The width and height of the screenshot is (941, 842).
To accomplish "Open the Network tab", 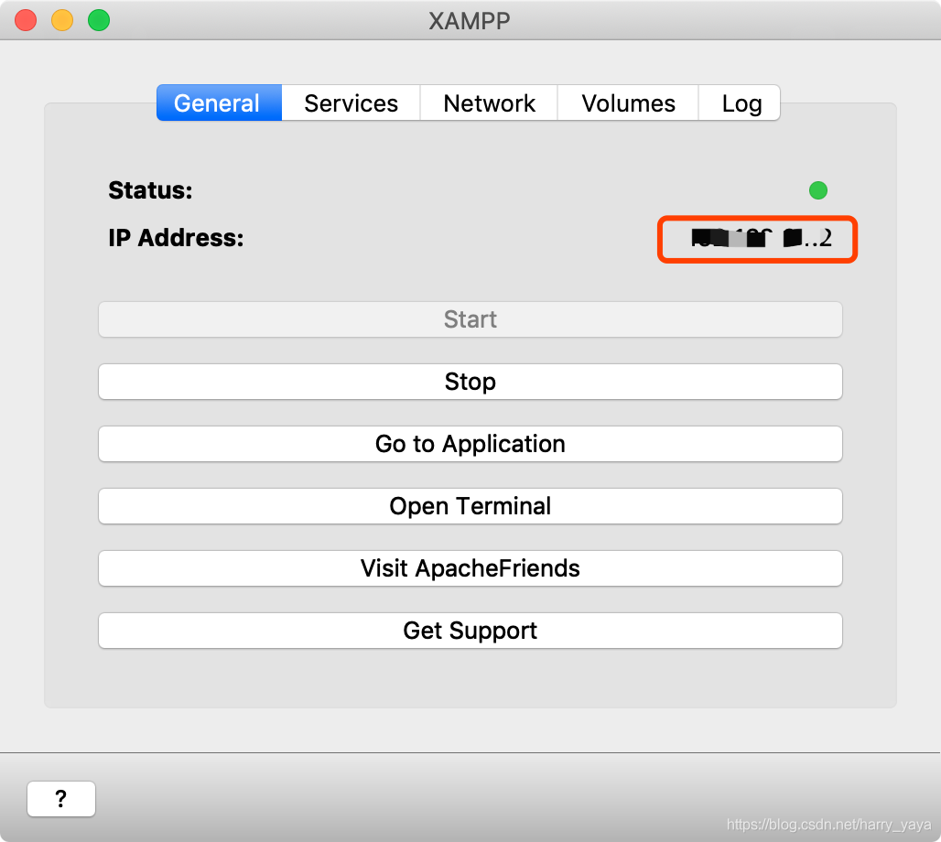I will [489, 103].
